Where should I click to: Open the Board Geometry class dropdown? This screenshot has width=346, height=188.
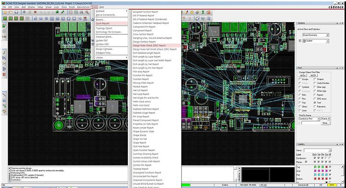tap(316, 35)
